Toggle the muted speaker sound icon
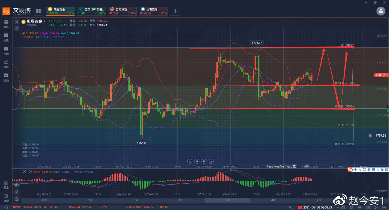 point(376,207)
